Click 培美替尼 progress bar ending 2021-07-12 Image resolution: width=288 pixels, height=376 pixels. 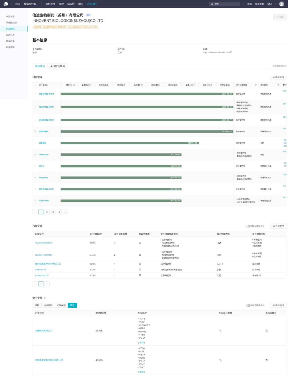click(x=130, y=143)
